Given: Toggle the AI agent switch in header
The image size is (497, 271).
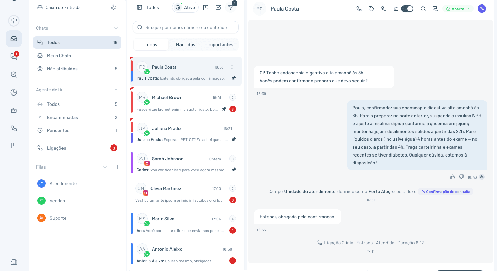Looking at the screenshot, I should click(x=407, y=9).
